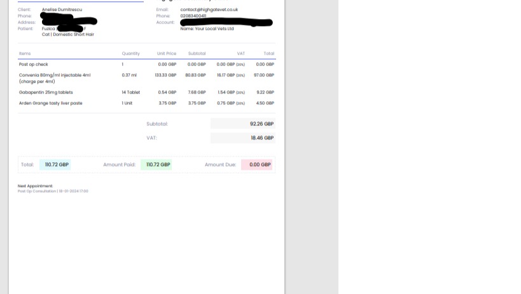Screen dimensions: 521x294
Task: Click the Total column header
Action: point(269,53)
